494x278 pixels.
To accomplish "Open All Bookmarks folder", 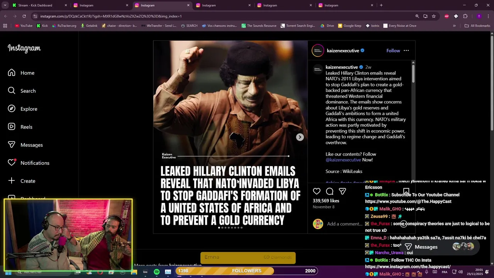I will (x=477, y=26).
